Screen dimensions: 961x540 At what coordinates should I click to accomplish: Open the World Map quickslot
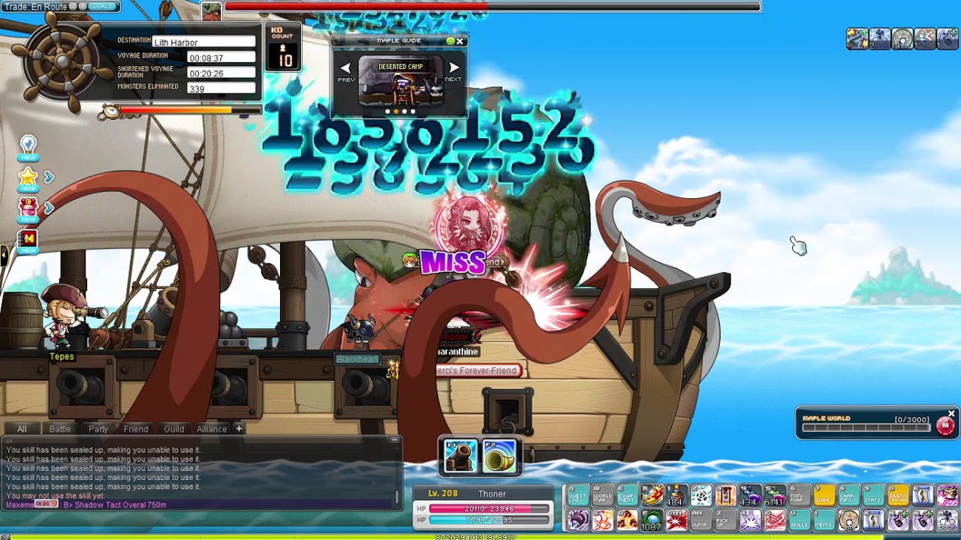603,496
